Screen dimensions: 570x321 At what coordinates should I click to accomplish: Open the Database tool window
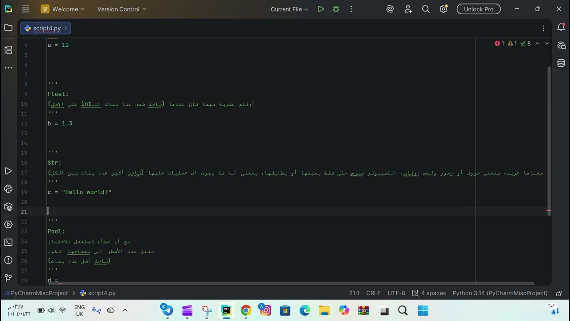pyautogui.click(x=561, y=63)
